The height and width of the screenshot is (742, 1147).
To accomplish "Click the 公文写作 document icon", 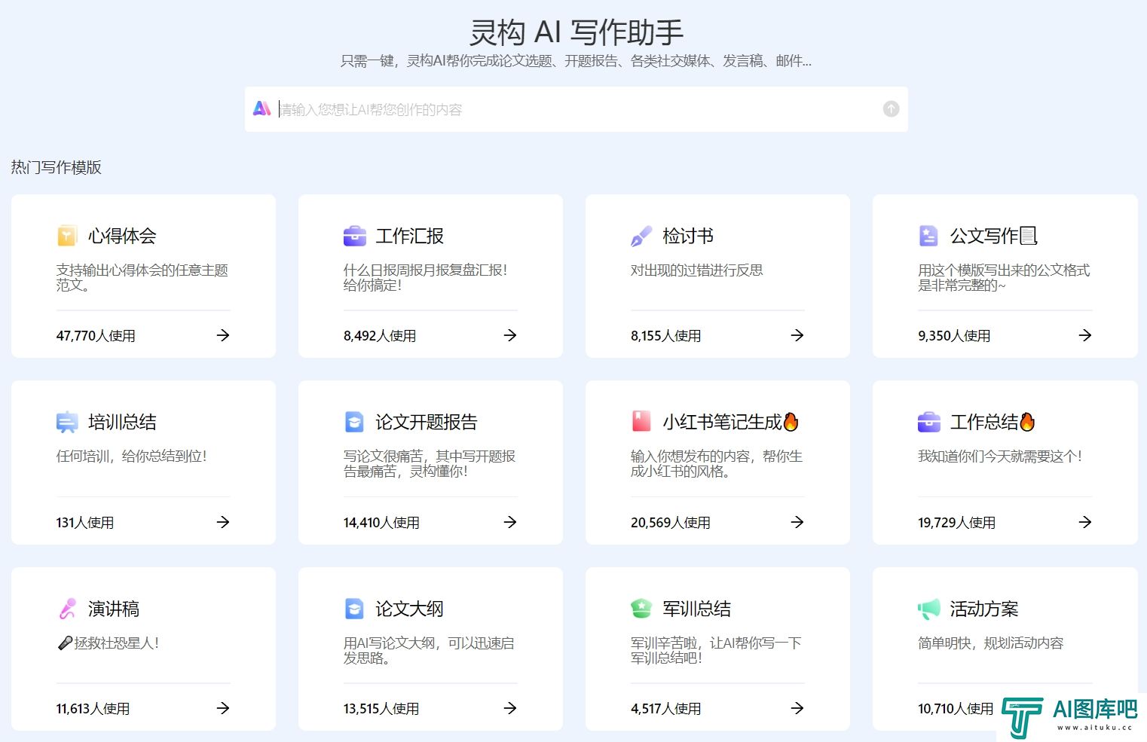I will coord(928,236).
